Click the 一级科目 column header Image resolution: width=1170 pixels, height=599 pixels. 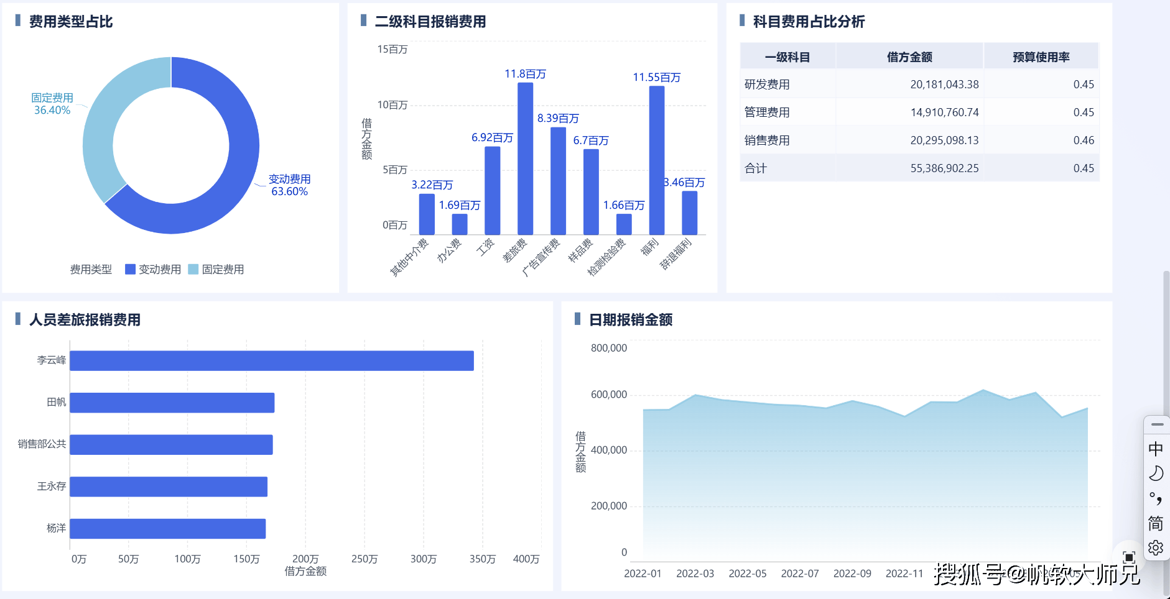point(787,57)
